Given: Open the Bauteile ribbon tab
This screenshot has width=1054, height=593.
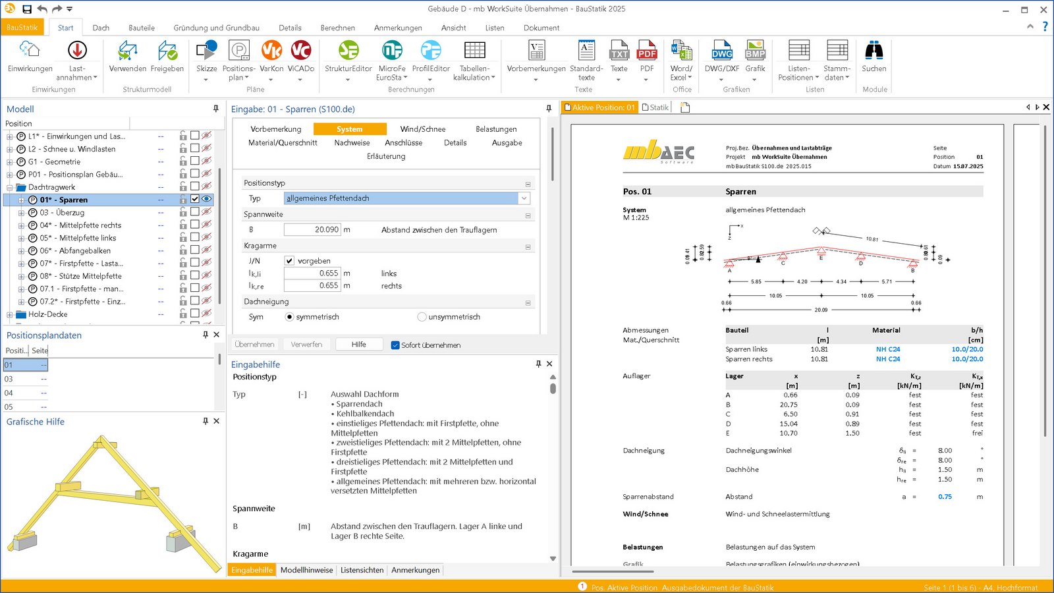Looking at the screenshot, I should [x=142, y=28].
